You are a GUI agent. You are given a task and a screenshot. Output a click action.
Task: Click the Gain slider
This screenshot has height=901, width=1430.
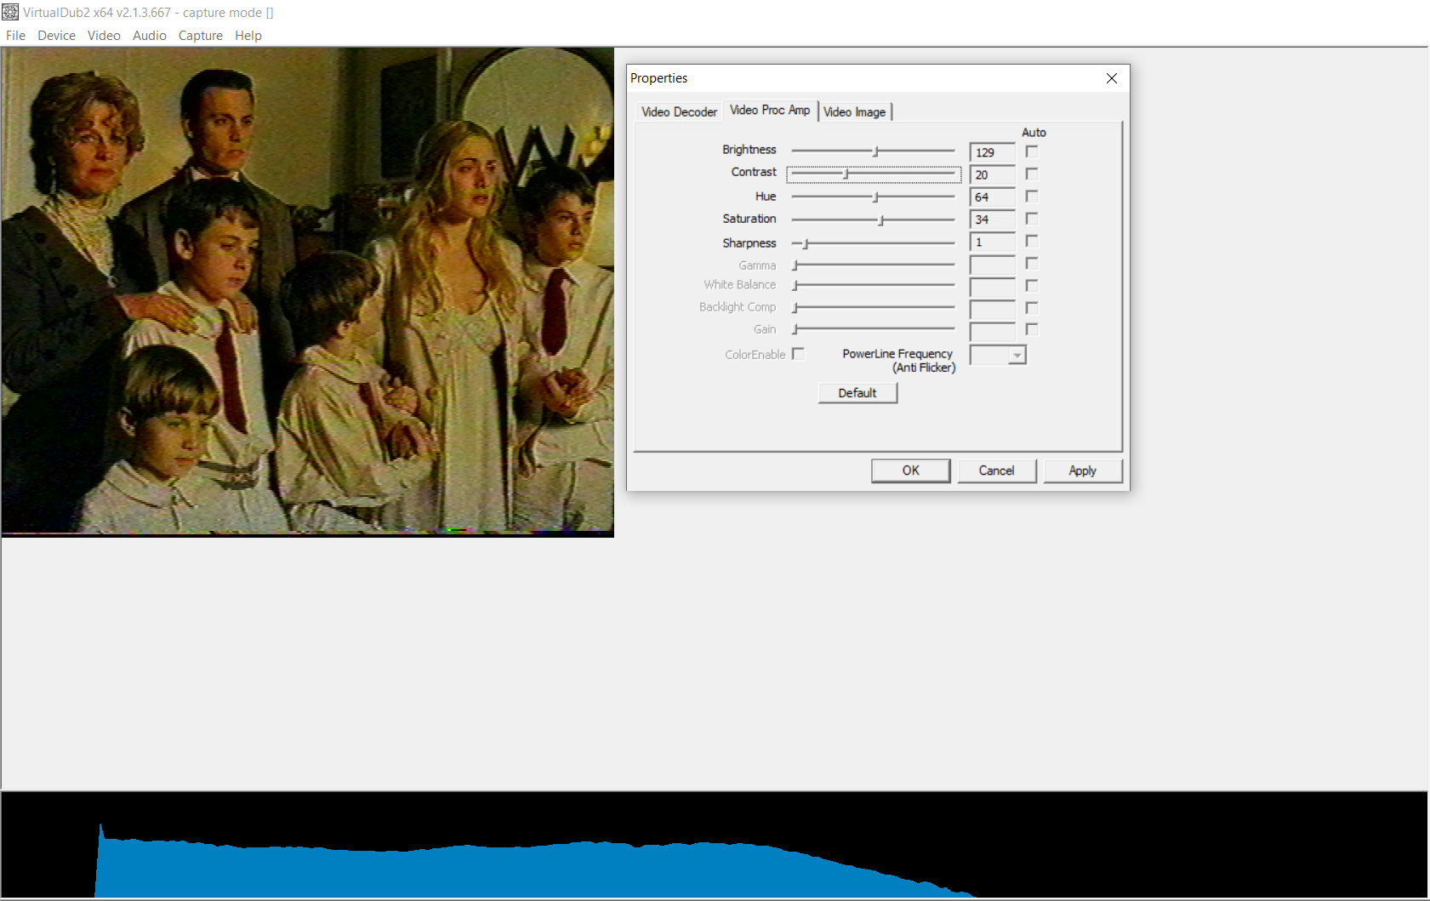pyautogui.click(x=874, y=329)
